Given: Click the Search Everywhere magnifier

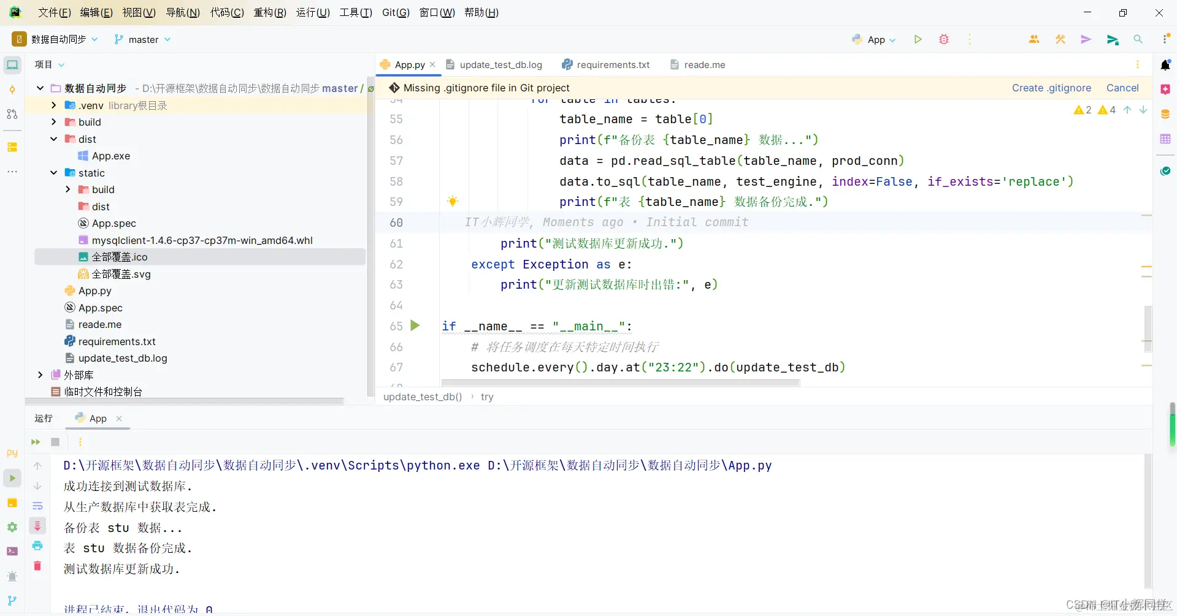Looking at the screenshot, I should click(1138, 39).
